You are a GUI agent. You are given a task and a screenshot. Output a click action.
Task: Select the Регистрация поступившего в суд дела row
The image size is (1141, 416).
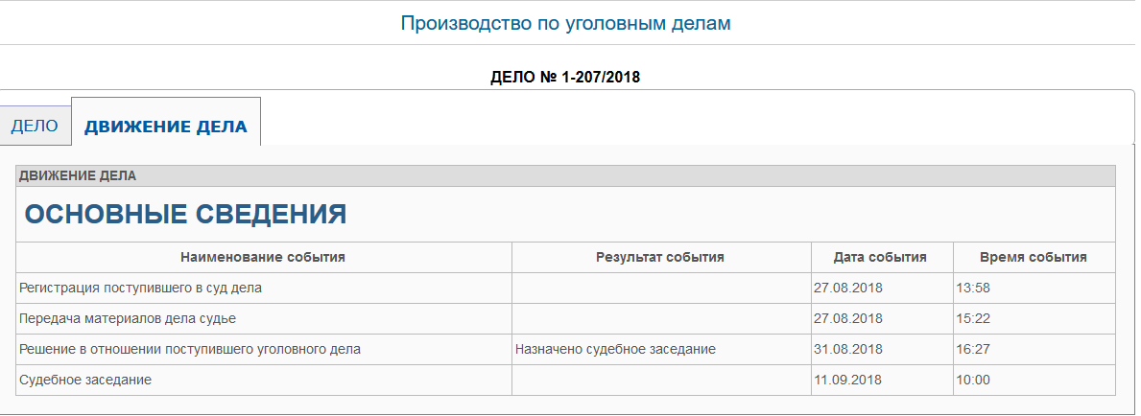pyautogui.click(x=141, y=288)
